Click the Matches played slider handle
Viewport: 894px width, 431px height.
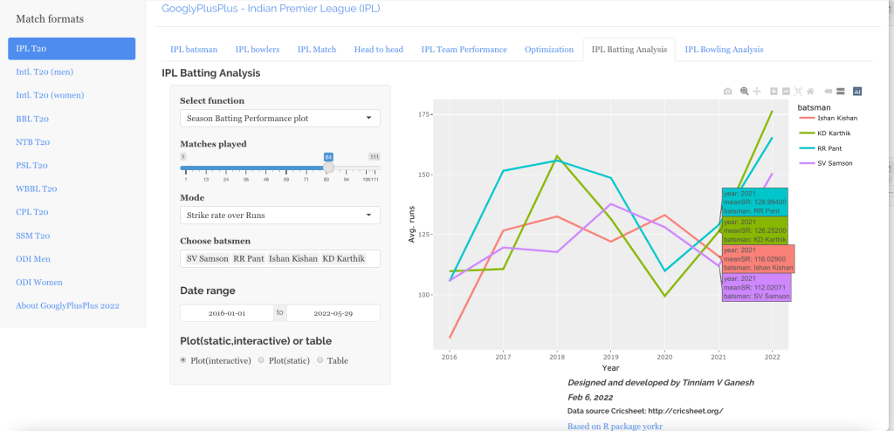(x=328, y=168)
